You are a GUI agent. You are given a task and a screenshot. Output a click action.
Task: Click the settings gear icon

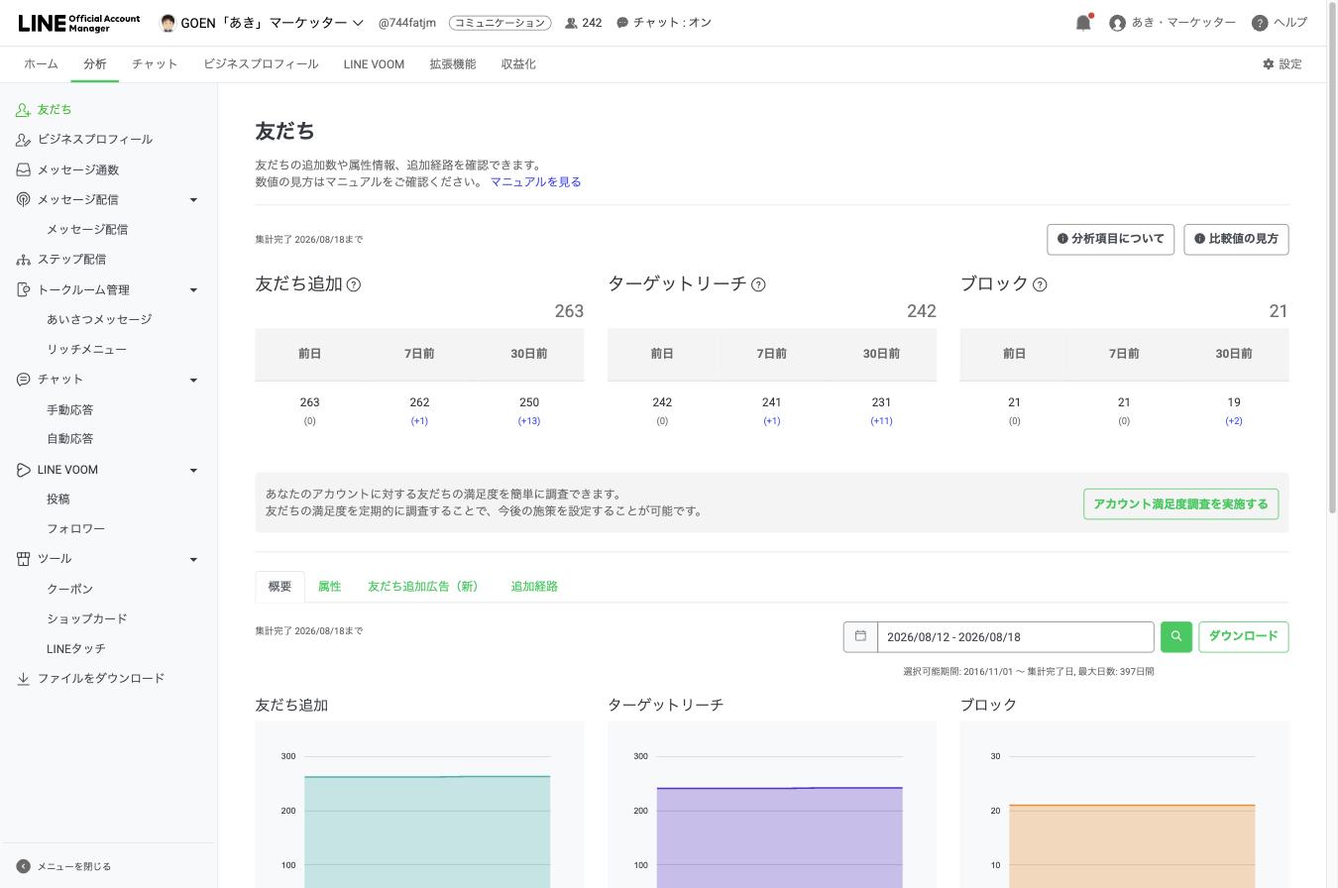1268,64
